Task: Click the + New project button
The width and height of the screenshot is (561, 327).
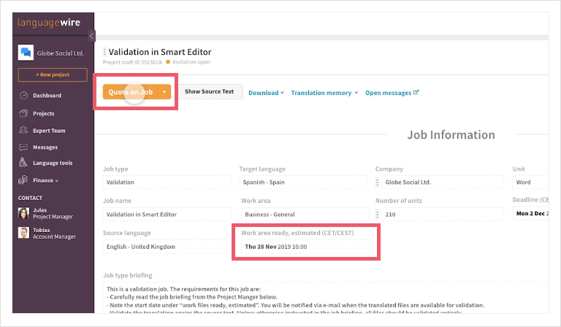Action: click(53, 75)
